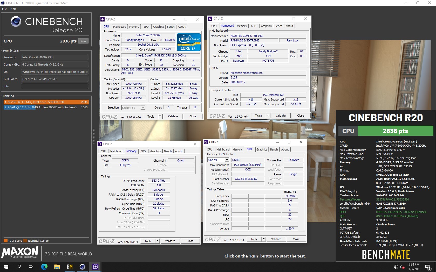Click the network globe tray icon

[x=396, y=267]
